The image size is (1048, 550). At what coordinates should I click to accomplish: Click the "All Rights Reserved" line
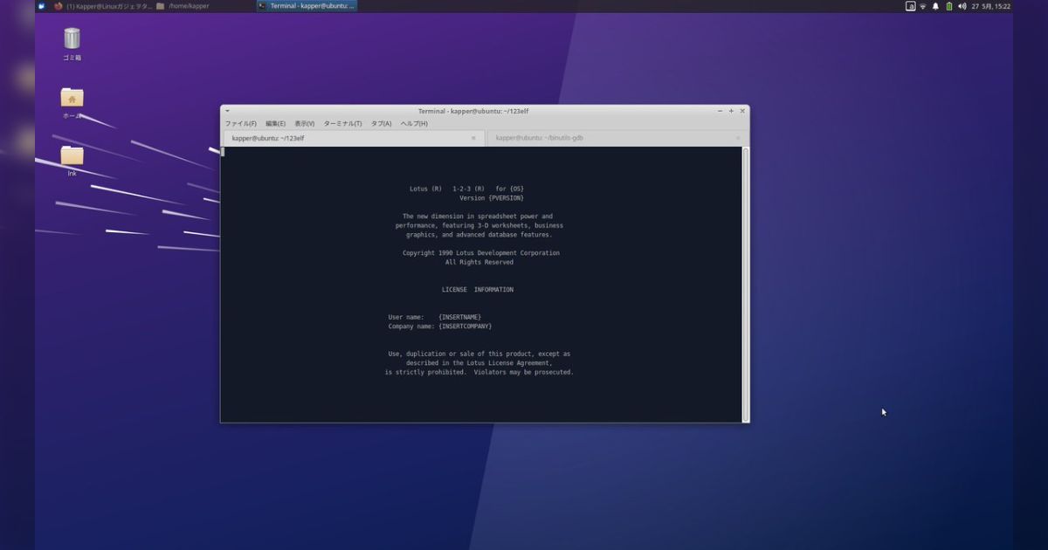point(479,262)
